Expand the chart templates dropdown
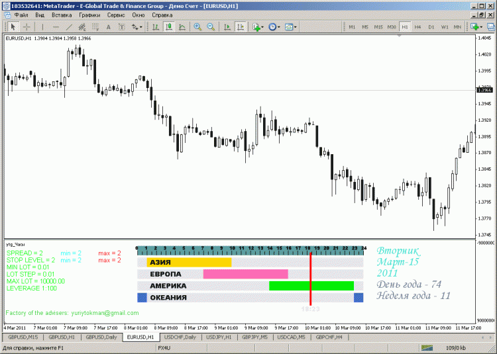This screenshot has width=497, height=354. (291, 27)
